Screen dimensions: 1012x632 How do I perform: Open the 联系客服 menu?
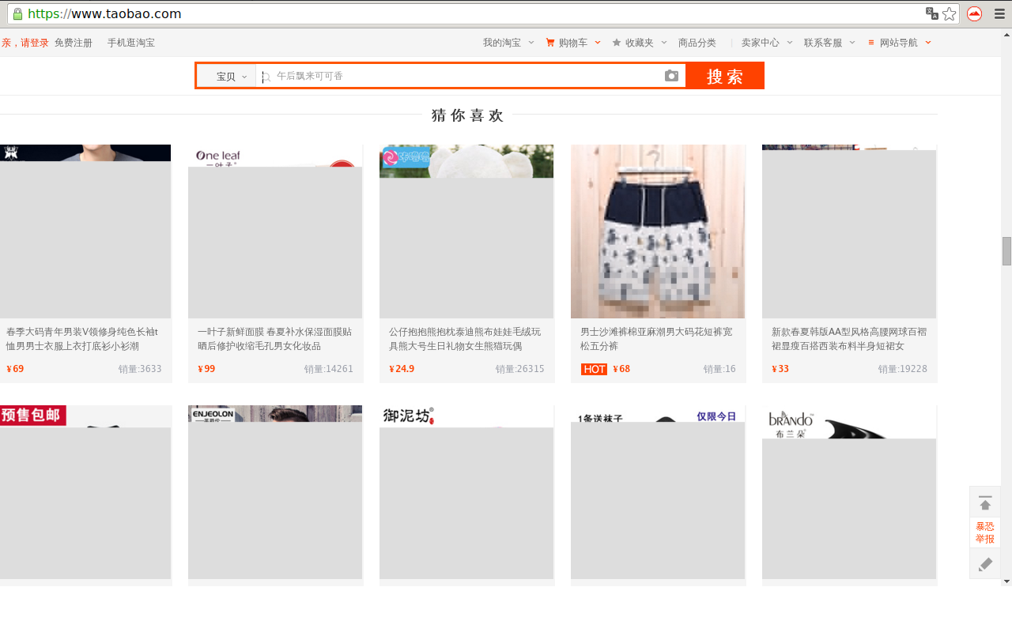click(x=823, y=43)
